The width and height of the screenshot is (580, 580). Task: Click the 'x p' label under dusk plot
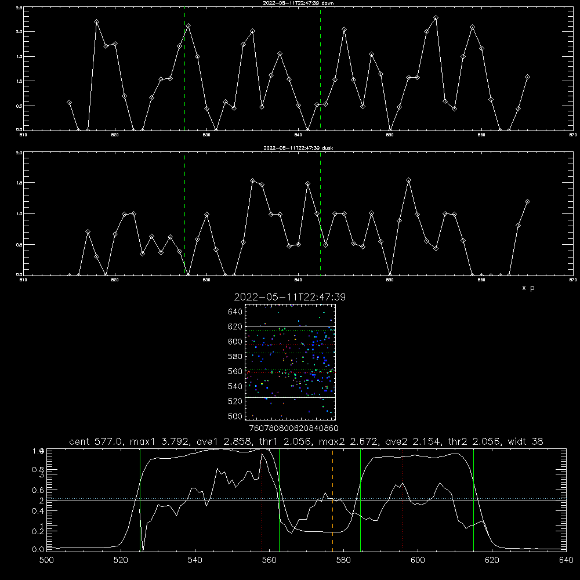click(x=528, y=288)
